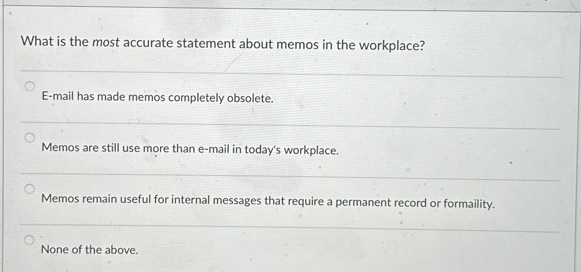Select the radio button beside the e-mail obsolete answer
The height and width of the screenshot is (272, 581).
pyautogui.click(x=30, y=86)
